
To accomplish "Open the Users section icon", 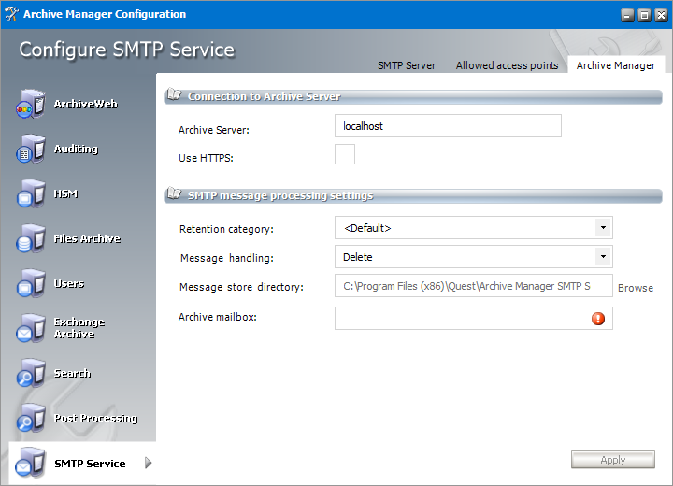I will (x=31, y=284).
